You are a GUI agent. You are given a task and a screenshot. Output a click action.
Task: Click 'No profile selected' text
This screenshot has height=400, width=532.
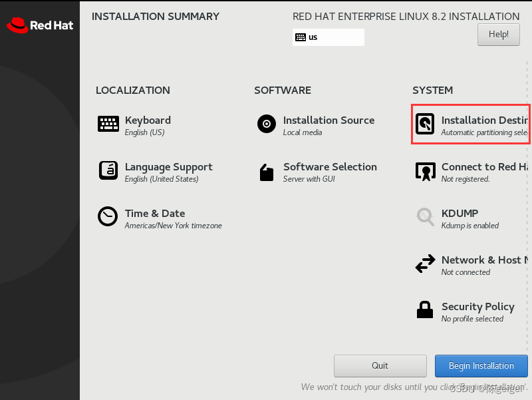(472, 319)
